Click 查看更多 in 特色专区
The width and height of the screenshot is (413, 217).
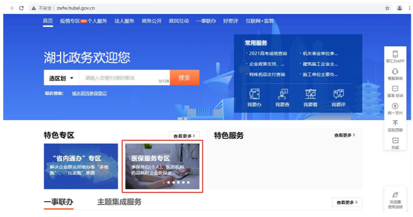(x=184, y=136)
